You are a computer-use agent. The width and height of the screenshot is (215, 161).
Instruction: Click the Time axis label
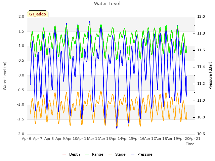190,144
